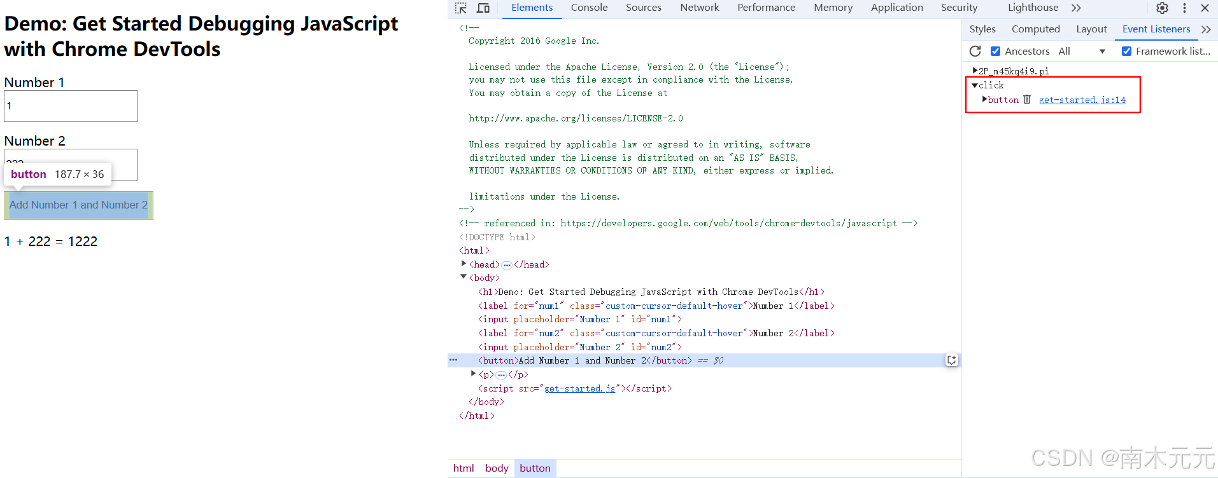The width and height of the screenshot is (1218, 478).
Task: Delete the button click listener trash icon
Action: point(1027,99)
